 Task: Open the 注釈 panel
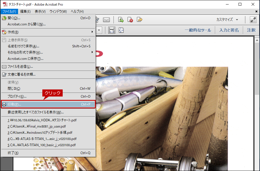click(251, 30)
